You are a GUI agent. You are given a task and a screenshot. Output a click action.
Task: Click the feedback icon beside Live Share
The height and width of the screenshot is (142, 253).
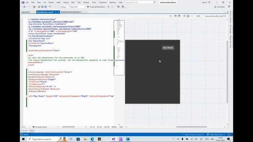(229, 7)
